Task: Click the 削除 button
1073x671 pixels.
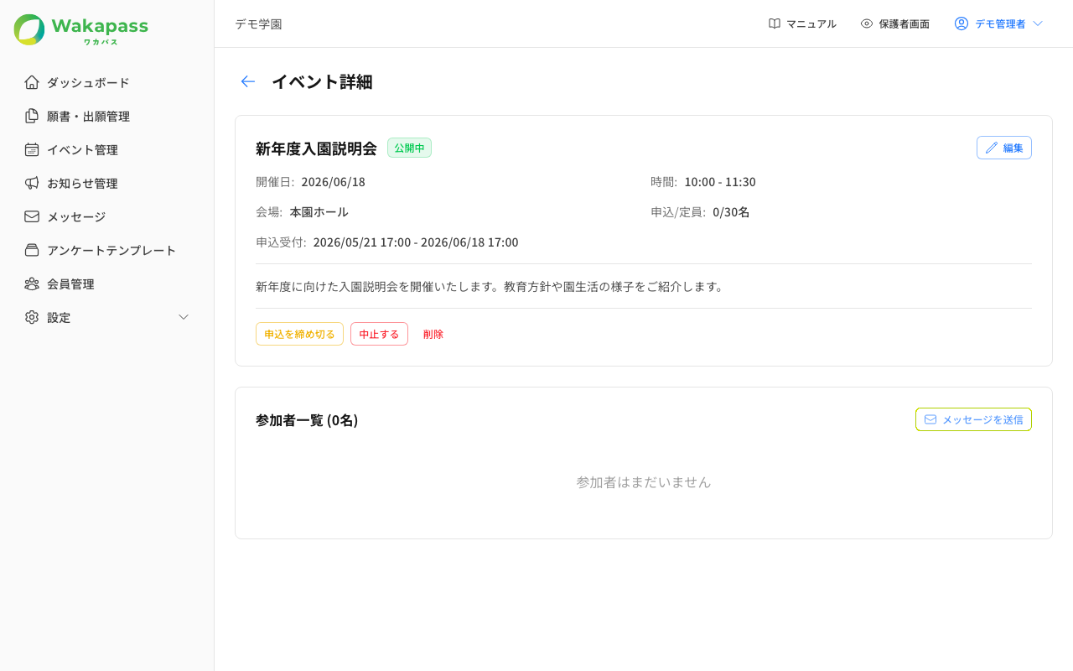Action: 433,334
